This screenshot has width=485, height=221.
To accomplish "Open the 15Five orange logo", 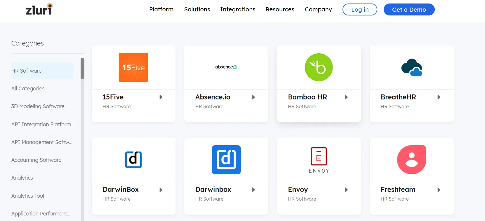I will point(133,67).
